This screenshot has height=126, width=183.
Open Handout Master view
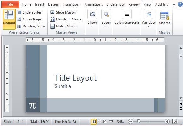pyautogui.click(x=66, y=19)
